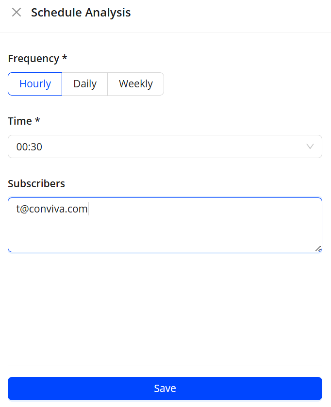Viewport: 331px width, 407px height.
Task: Click the required asterisk beside Frequency
Action: [65, 59]
